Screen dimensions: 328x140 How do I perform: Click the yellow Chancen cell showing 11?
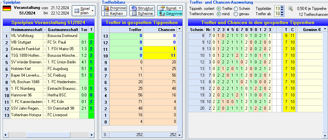[x=160, y=55]
